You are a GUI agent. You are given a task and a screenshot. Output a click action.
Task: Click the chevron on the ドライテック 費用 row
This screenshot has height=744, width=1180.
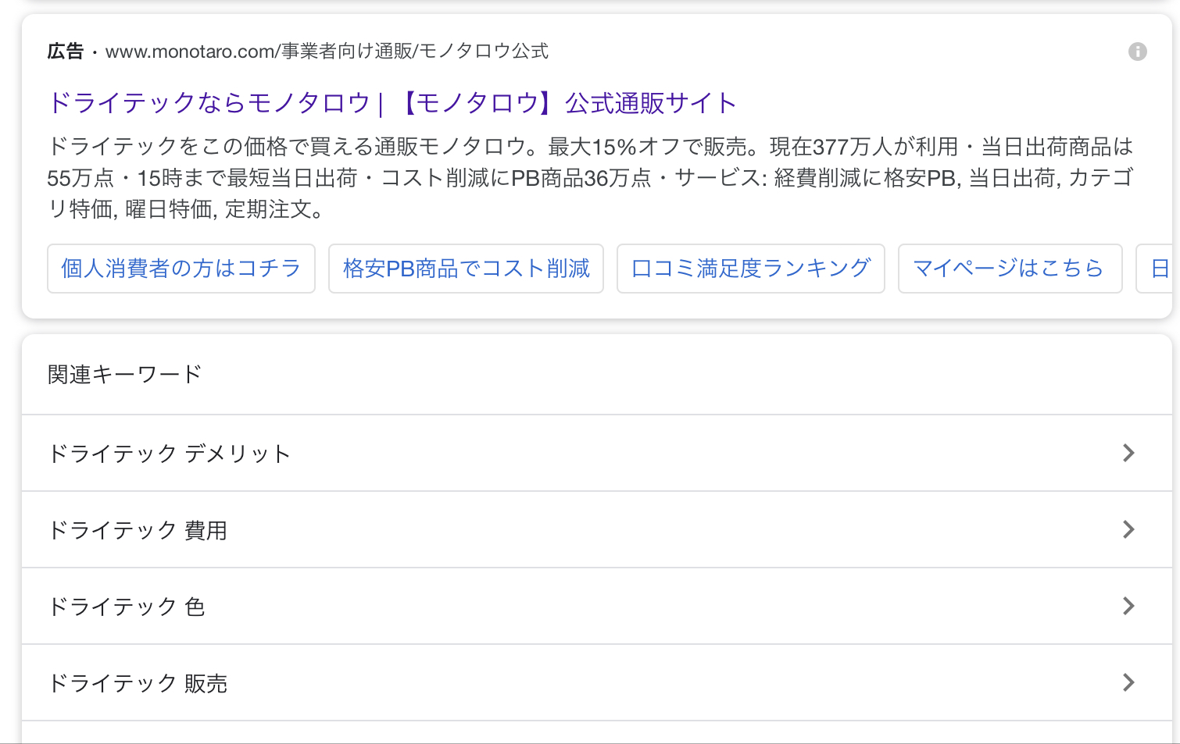[x=1128, y=529]
